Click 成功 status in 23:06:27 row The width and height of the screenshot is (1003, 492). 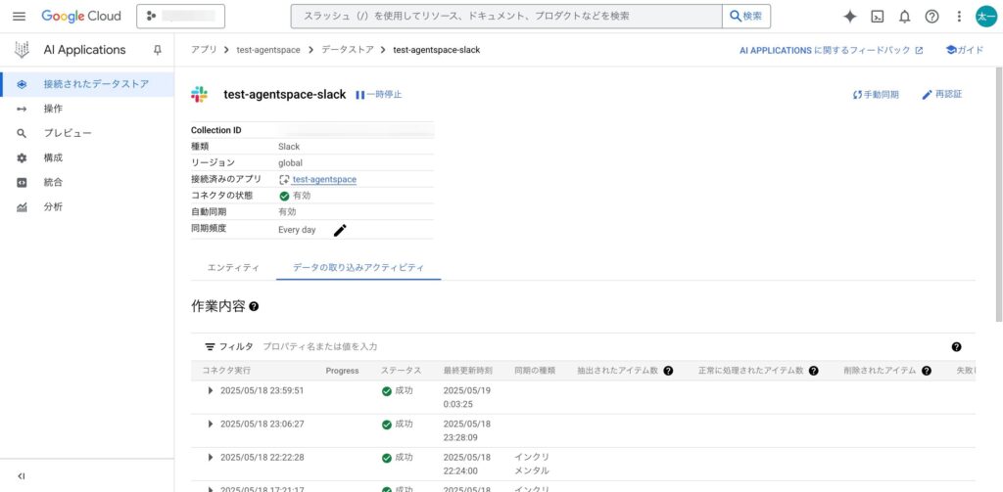coord(398,425)
